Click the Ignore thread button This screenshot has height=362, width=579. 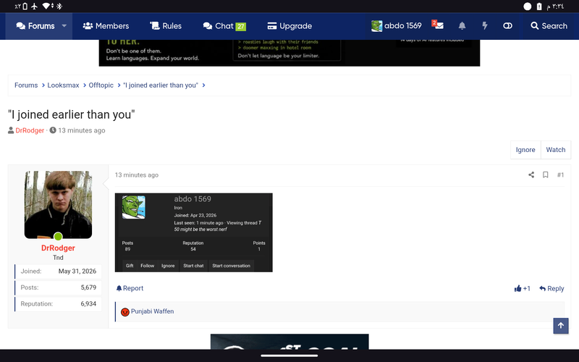[525, 150]
